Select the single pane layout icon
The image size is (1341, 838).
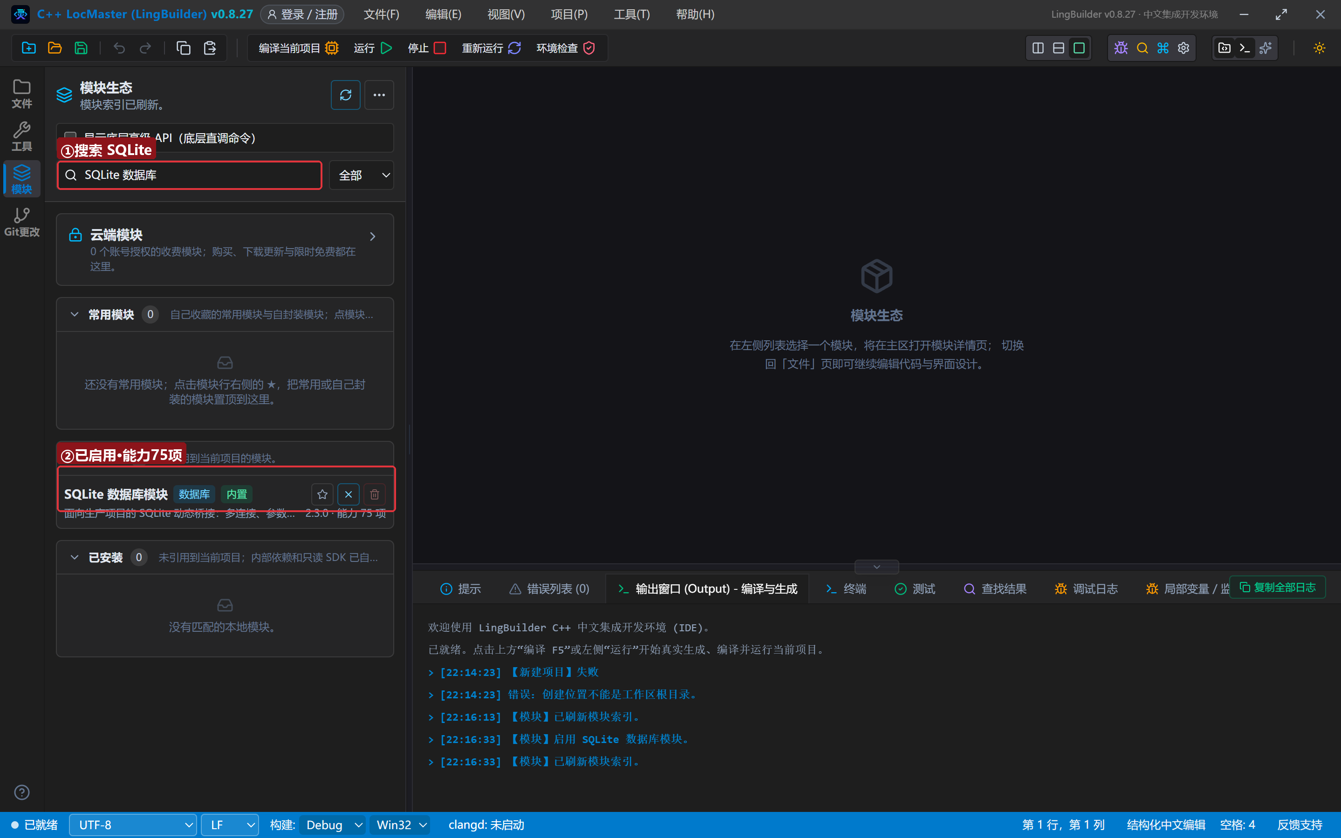(1079, 48)
